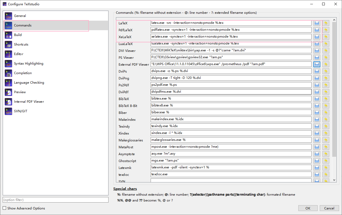Image resolution: width=342 pixels, height=215 pixels.
Task: Reset the PdfLaTeX command to default
Action: click(x=326, y=30)
